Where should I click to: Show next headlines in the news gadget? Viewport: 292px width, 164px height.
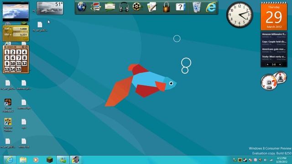coord(280,65)
